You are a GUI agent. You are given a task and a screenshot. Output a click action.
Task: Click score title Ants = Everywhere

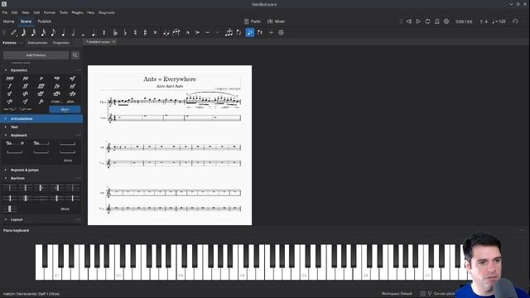point(170,79)
